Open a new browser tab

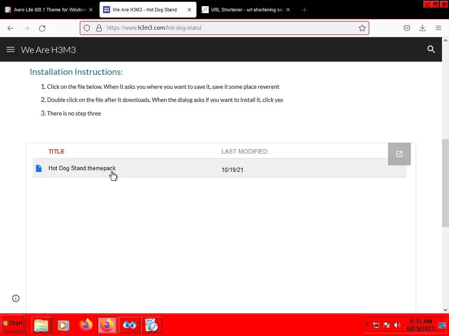point(304,10)
